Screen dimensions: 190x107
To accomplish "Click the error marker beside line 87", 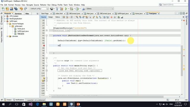I will [x=44, y=45].
